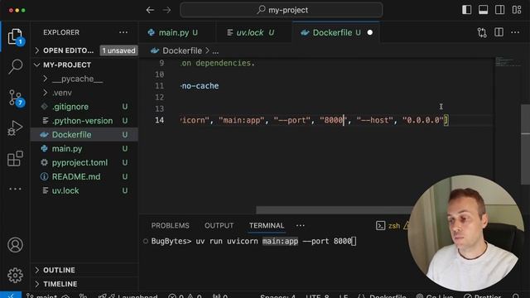
Task: Click the "0.0.0.0" host string
Action: [x=423, y=120]
